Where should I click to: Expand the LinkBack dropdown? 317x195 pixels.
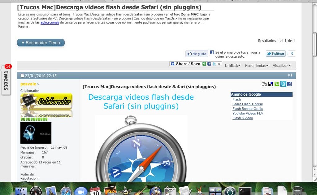coord(233,66)
